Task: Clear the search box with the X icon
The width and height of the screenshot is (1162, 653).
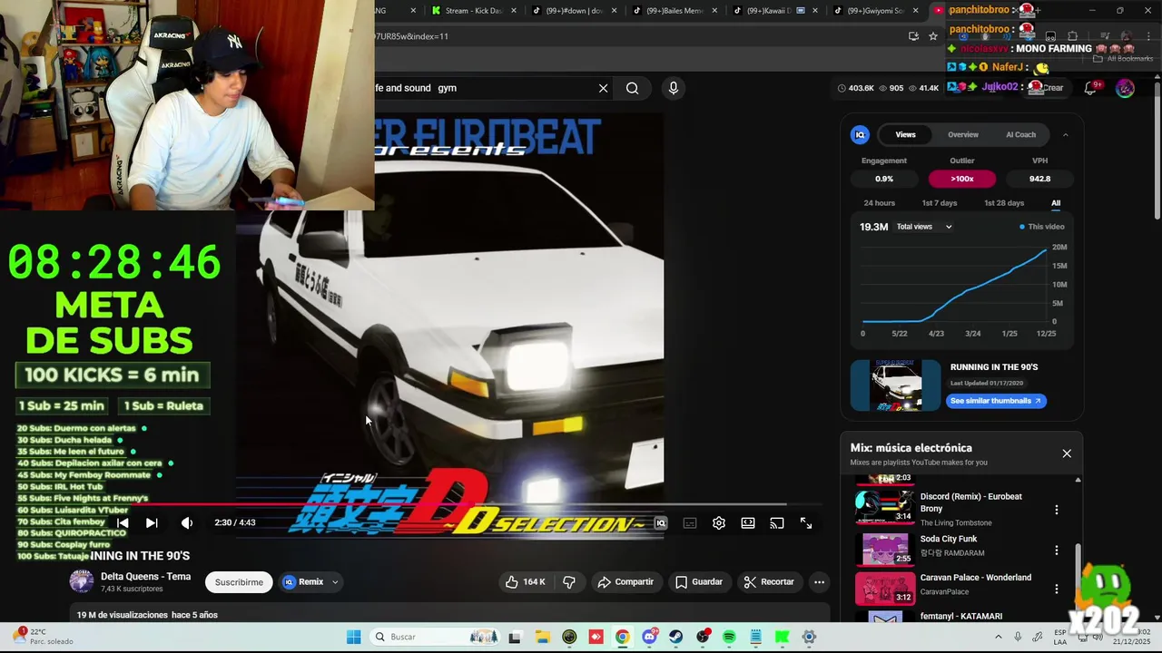Action: (x=603, y=88)
